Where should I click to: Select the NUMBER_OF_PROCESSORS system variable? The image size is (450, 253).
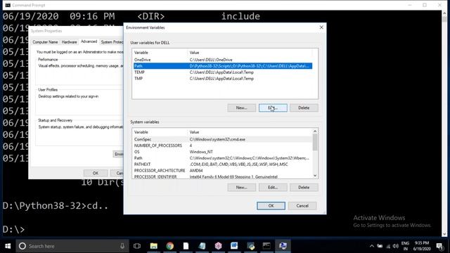(x=223, y=145)
